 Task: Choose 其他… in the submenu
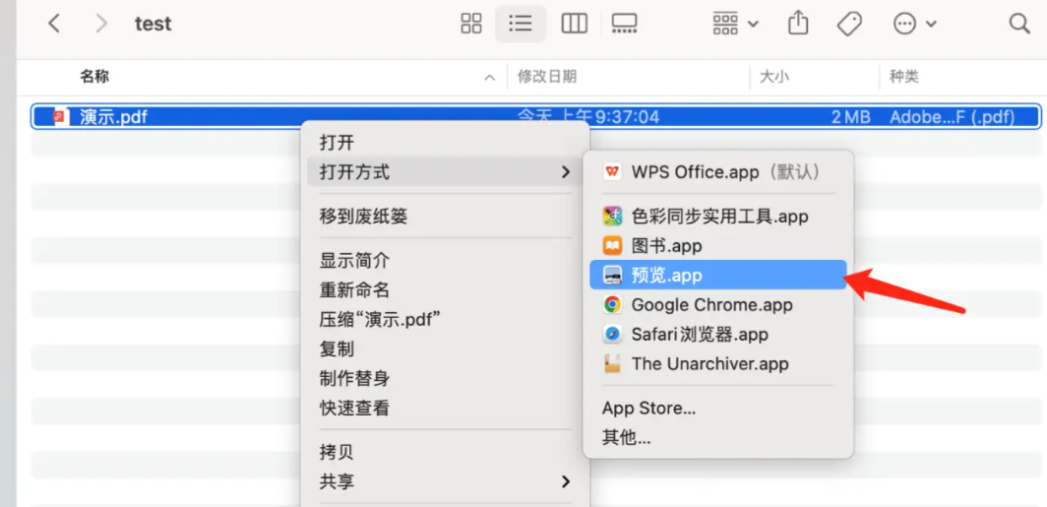[x=718, y=437]
